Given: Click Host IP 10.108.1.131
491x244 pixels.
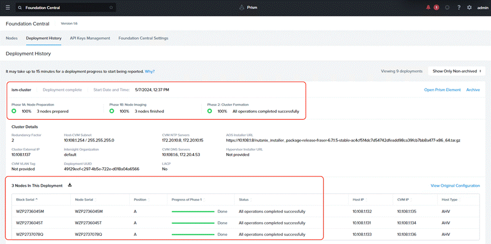Looking at the screenshot, I should tap(362, 223).
